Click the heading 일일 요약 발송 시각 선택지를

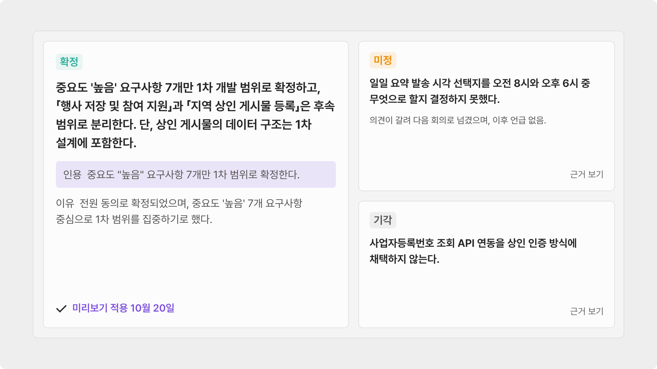coord(480,91)
